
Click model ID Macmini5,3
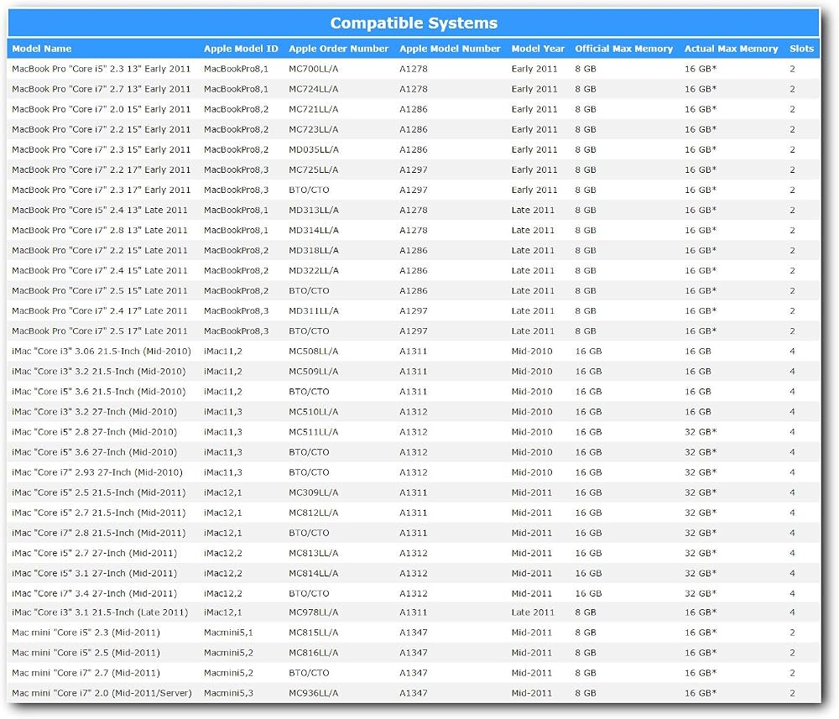point(228,693)
